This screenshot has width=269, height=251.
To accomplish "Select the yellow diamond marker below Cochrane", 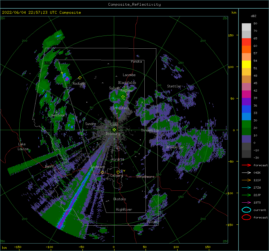I will (x=103, y=172).
